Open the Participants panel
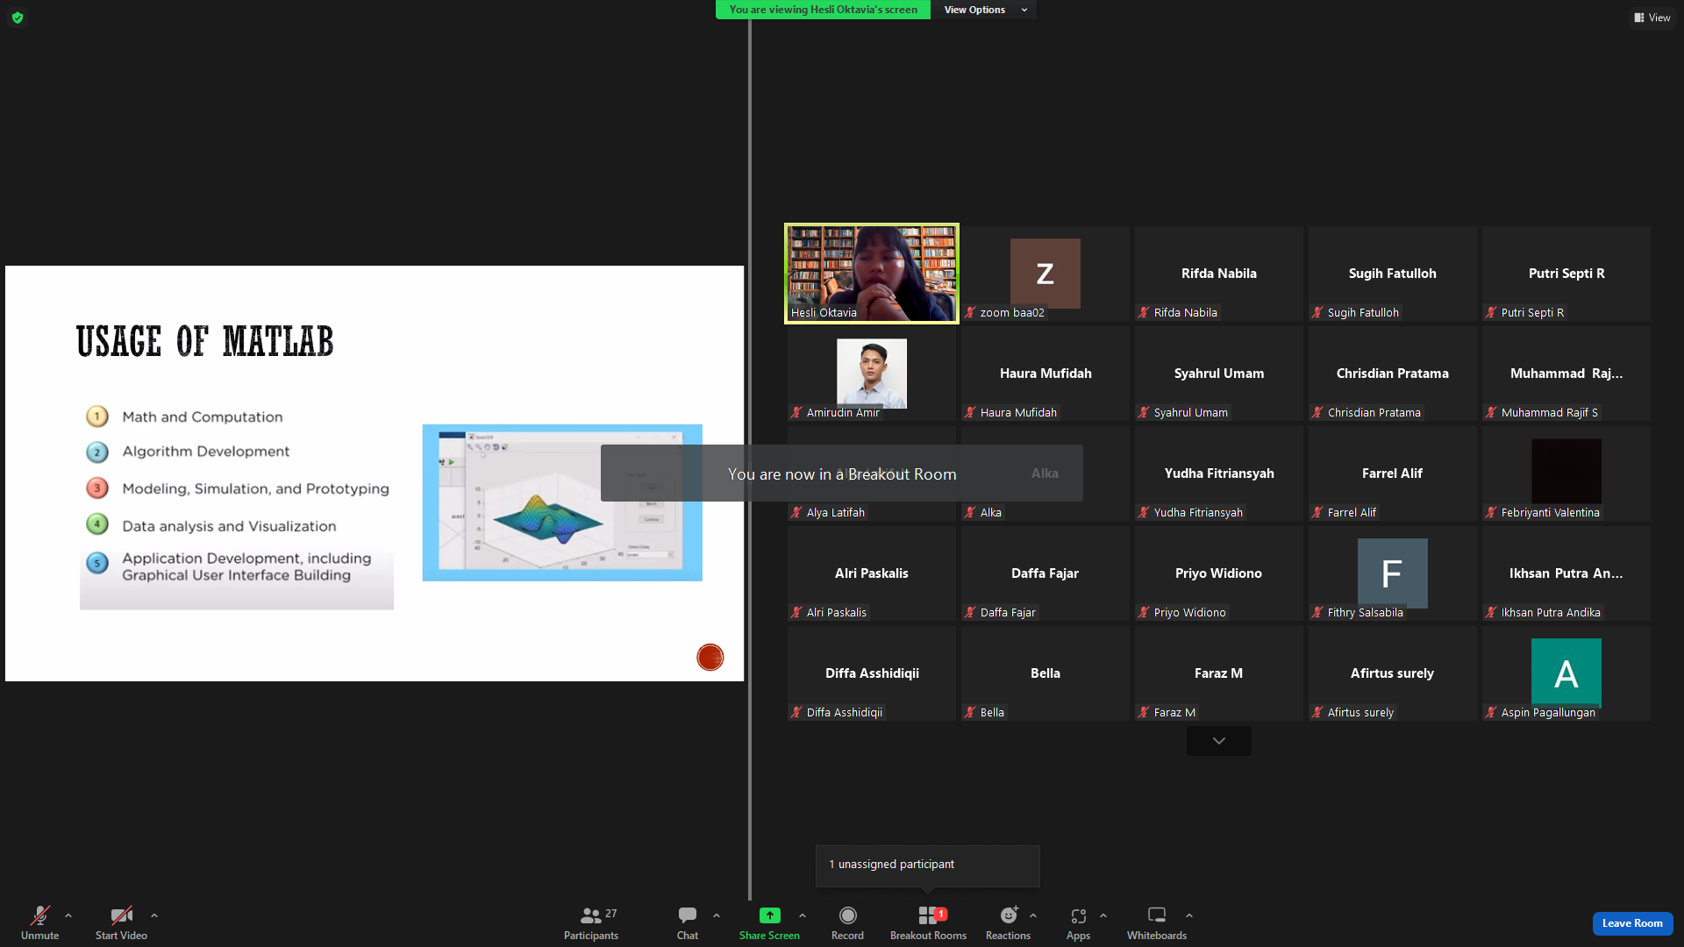Screen dimensions: 1684x947 591,922
